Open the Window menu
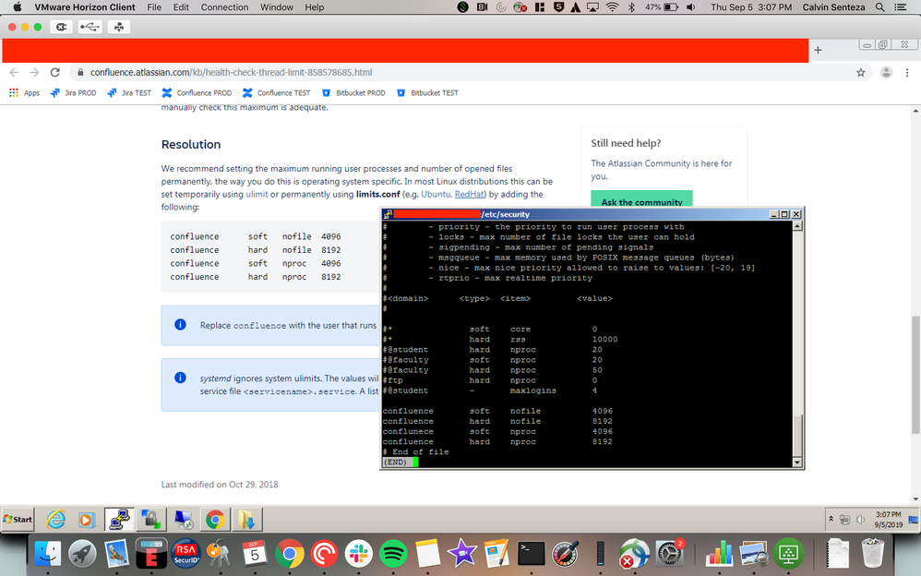This screenshot has height=576, width=921. click(x=277, y=7)
